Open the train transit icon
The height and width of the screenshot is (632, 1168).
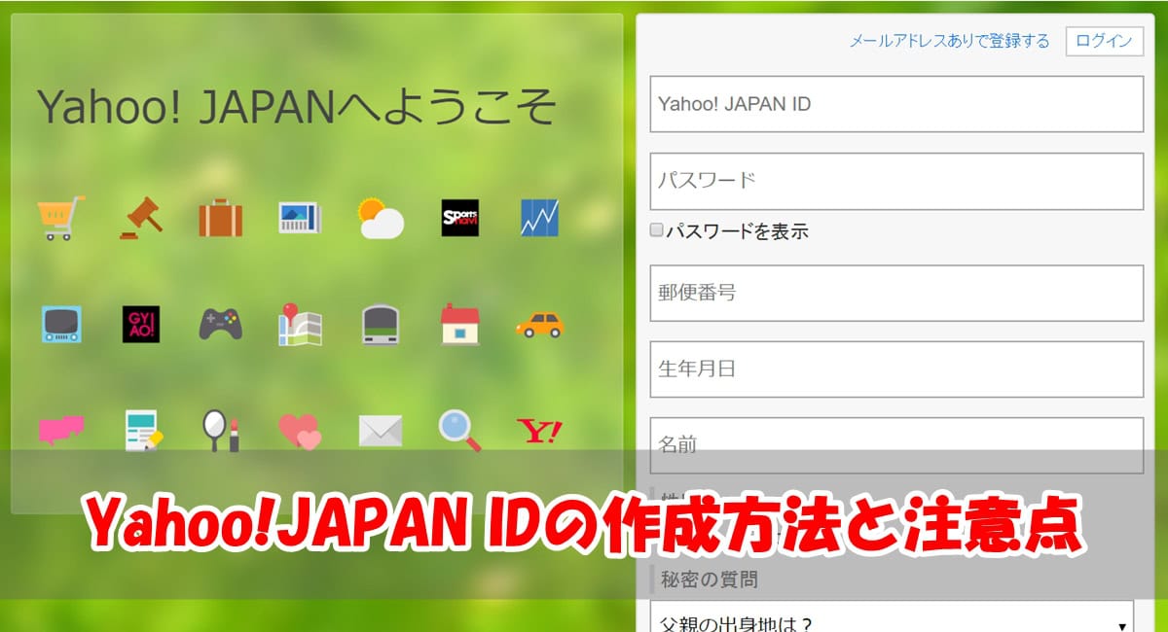click(380, 324)
